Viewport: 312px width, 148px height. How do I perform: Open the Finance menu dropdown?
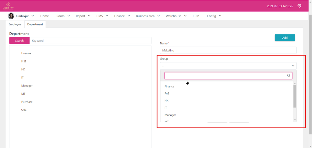pyautogui.click(x=122, y=16)
